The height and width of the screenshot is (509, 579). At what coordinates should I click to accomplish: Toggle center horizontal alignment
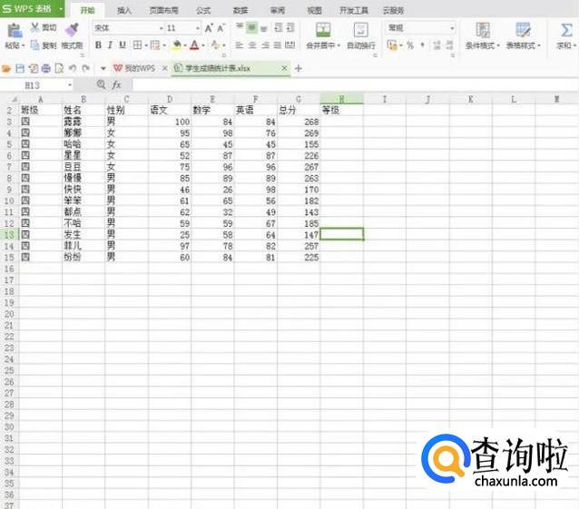click(252, 45)
